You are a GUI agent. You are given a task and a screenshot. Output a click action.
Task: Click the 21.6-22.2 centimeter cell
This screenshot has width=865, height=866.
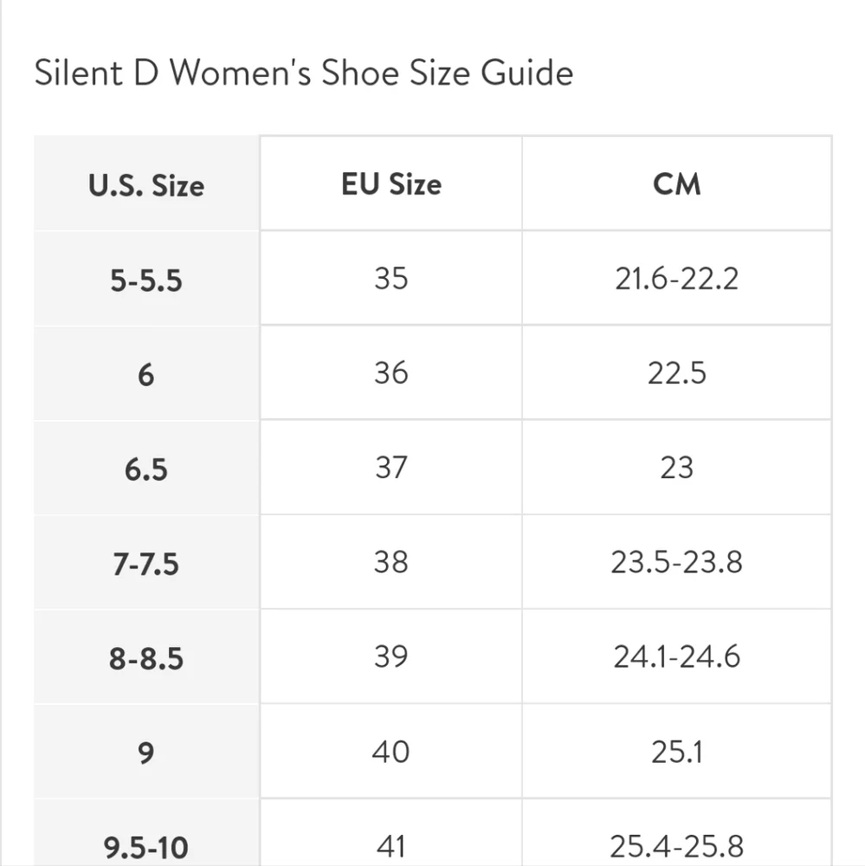[676, 278]
